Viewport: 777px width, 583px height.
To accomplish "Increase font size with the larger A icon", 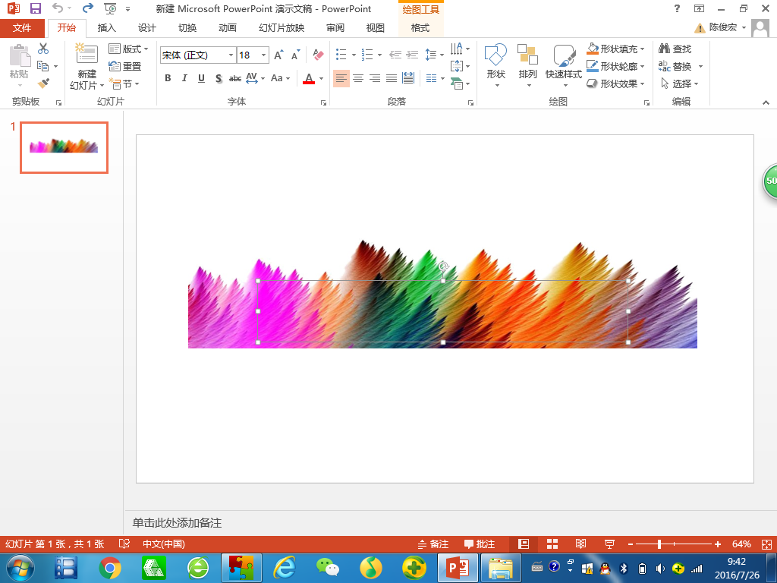I will click(279, 55).
